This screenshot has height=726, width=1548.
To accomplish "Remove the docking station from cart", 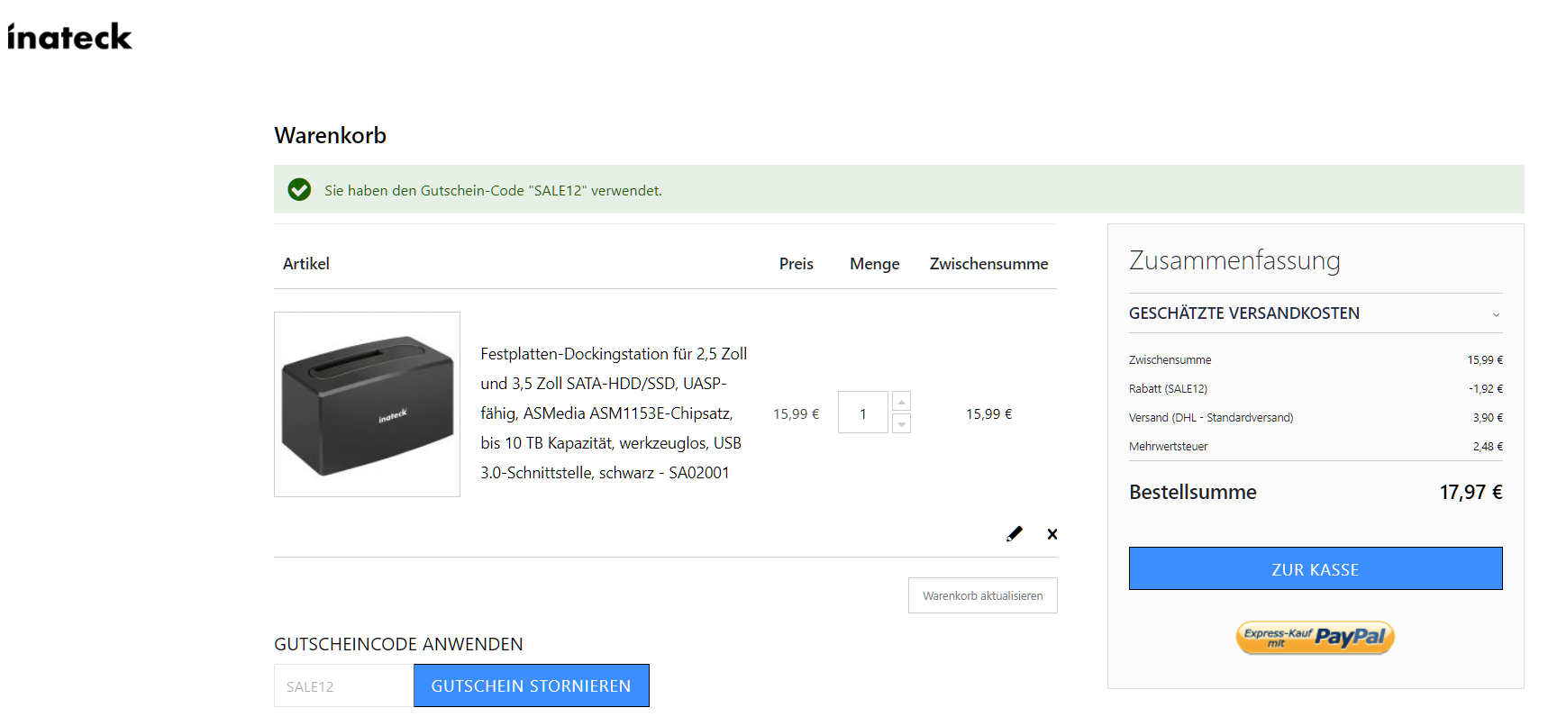I will 1052,534.
